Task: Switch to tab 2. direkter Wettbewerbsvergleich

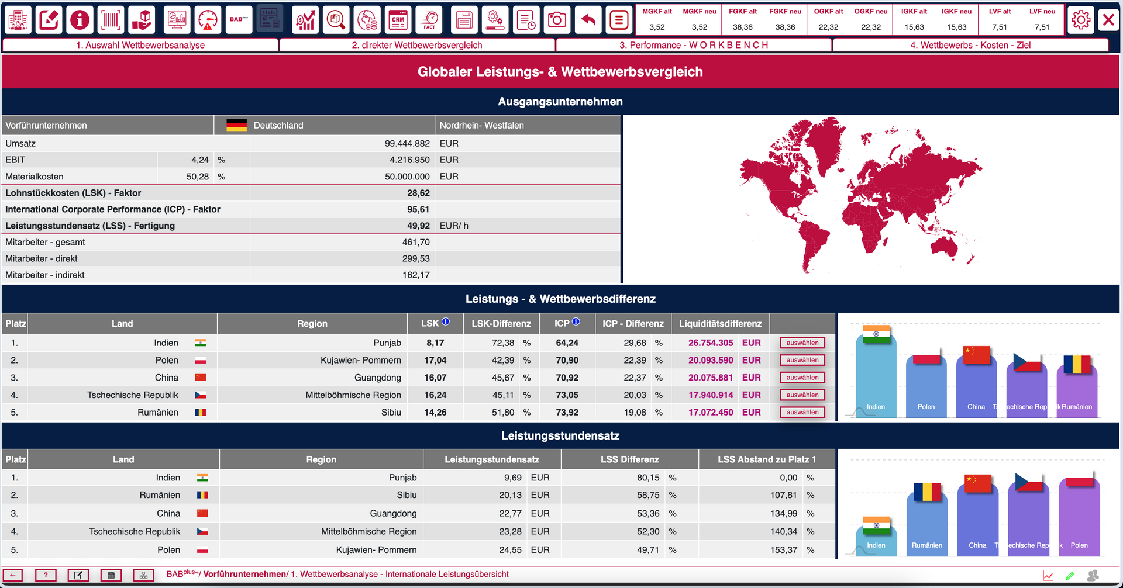Action: 417,45
